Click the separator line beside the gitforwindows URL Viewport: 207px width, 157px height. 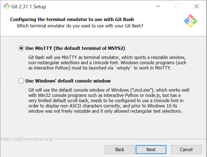point(130,139)
